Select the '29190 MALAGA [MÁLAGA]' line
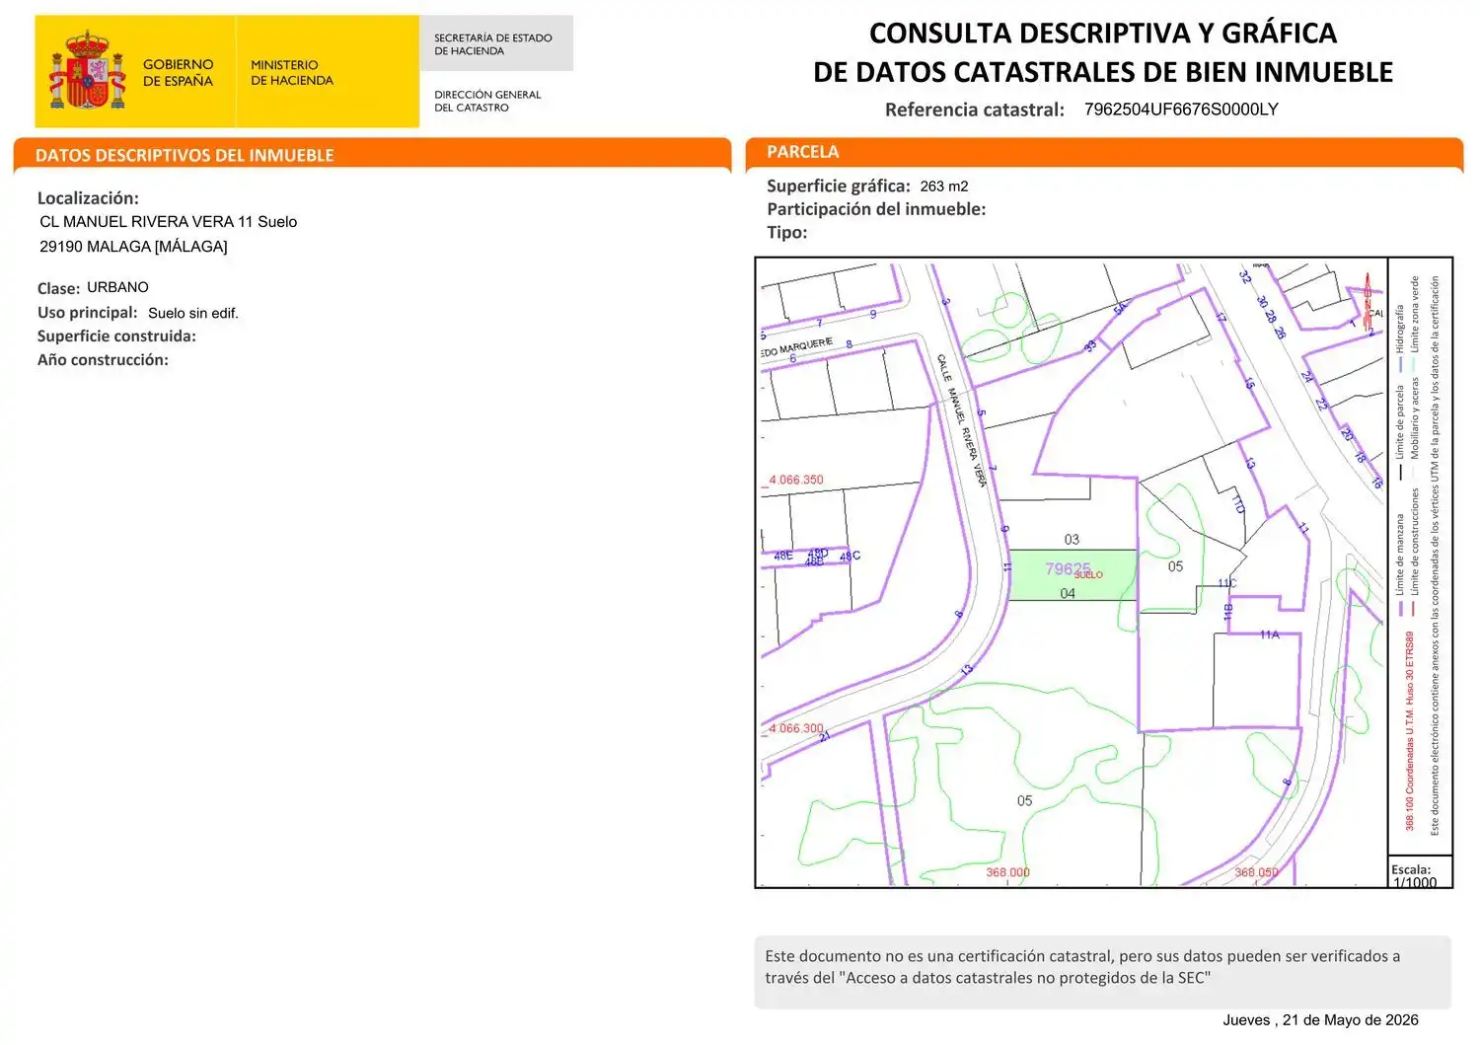Screen dimensions: 1480x1045 (133, 247)
